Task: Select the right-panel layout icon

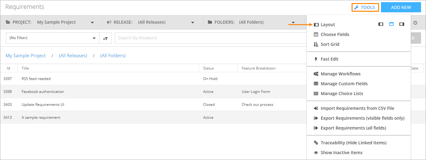Action: 402,24
